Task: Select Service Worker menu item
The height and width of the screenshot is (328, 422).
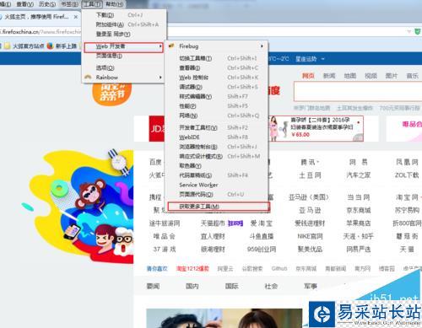Action: coord(217,185)
